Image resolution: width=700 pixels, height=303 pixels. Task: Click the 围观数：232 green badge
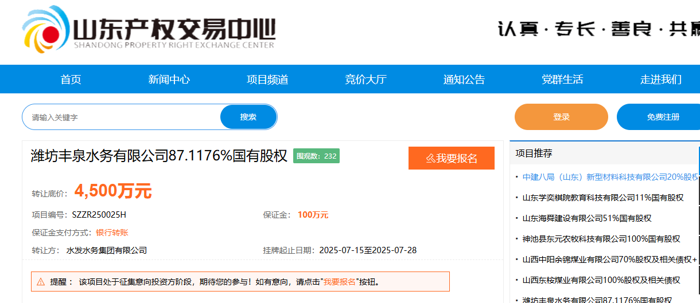316,156
